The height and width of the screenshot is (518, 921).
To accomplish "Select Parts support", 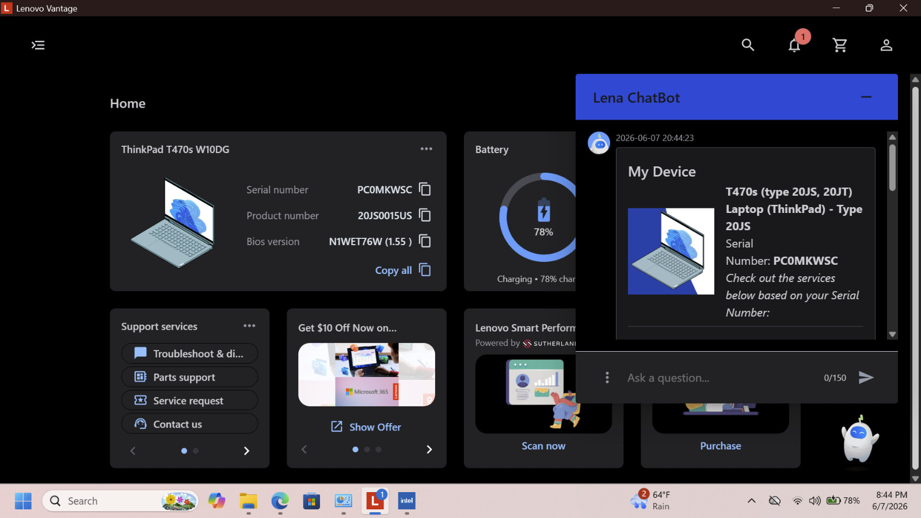I will 189,377.
